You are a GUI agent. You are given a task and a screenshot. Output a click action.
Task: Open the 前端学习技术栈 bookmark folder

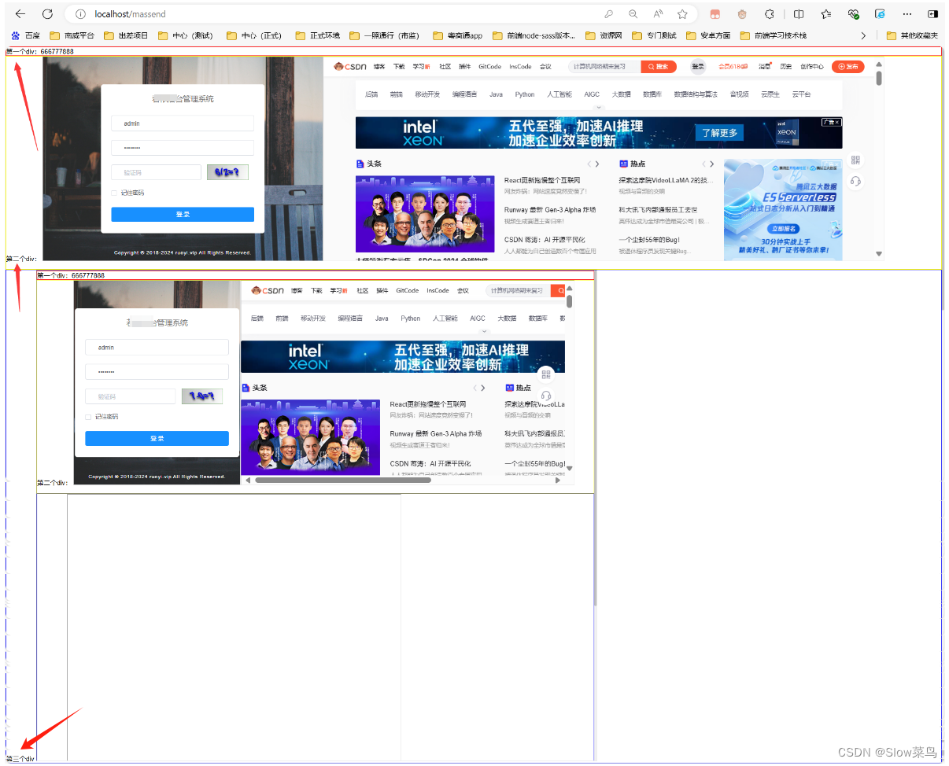pyautogui.click(x=773, y=35)
